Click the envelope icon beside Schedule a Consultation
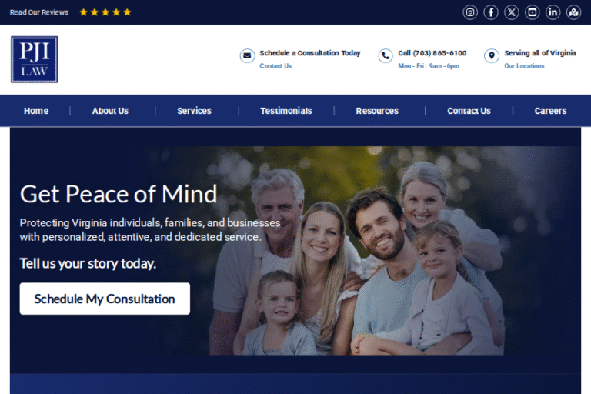The width and height of the screenshot is (591, 394). [247, 56]
